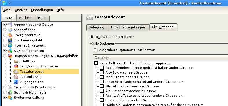Click the Tastaturlayout icon in the tree

(16, 72)
